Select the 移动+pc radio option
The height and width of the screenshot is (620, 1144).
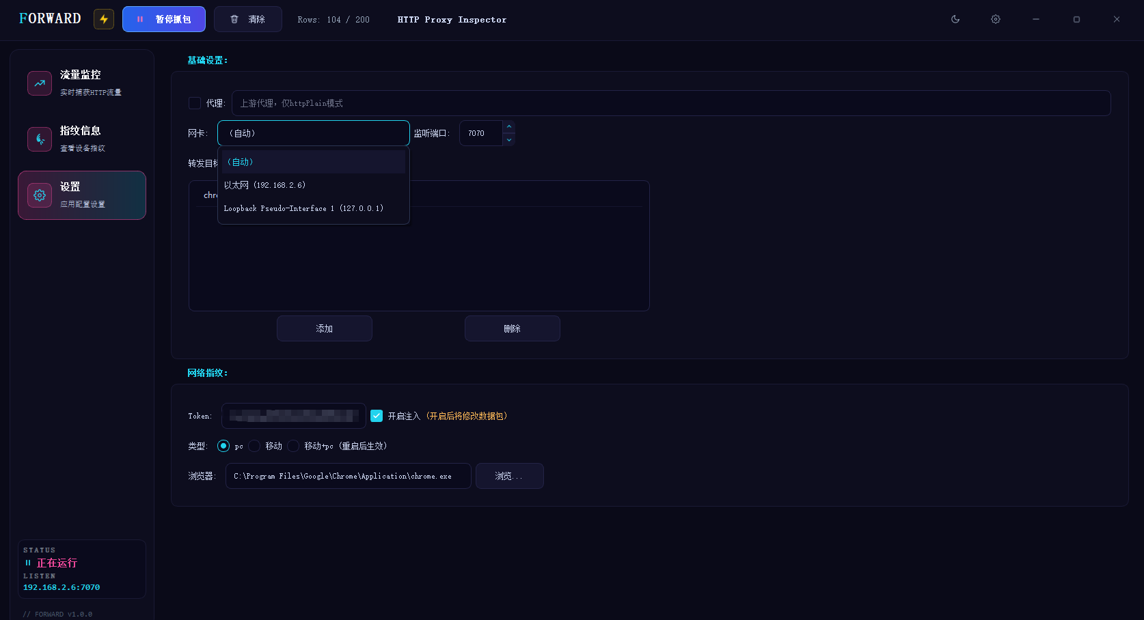(293, 446)
